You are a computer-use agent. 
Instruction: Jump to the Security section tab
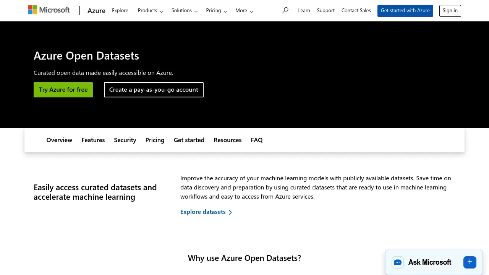(x=125, y=140)
